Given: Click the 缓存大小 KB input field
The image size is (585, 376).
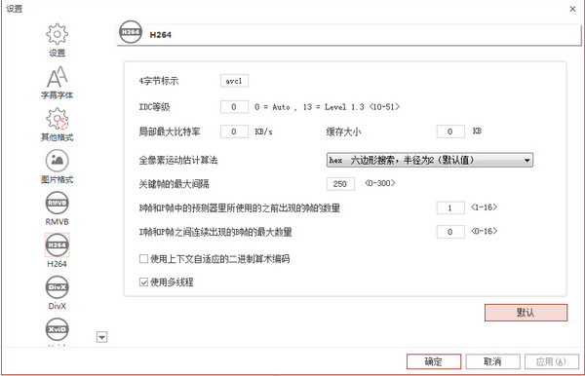Looking at the screenshot, I should tap(450, 132).
